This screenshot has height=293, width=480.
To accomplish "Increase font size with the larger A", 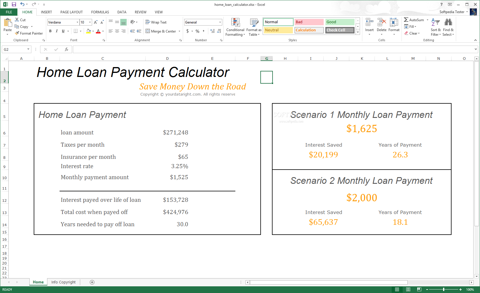I will pos(96,22).
